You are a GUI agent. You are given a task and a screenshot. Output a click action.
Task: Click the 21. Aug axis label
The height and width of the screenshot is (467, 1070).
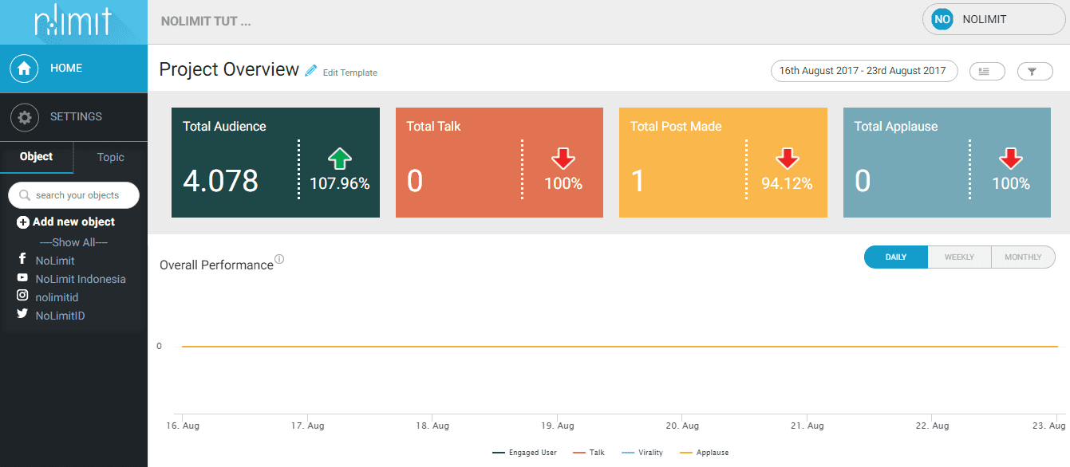click(x=807, y=426)
